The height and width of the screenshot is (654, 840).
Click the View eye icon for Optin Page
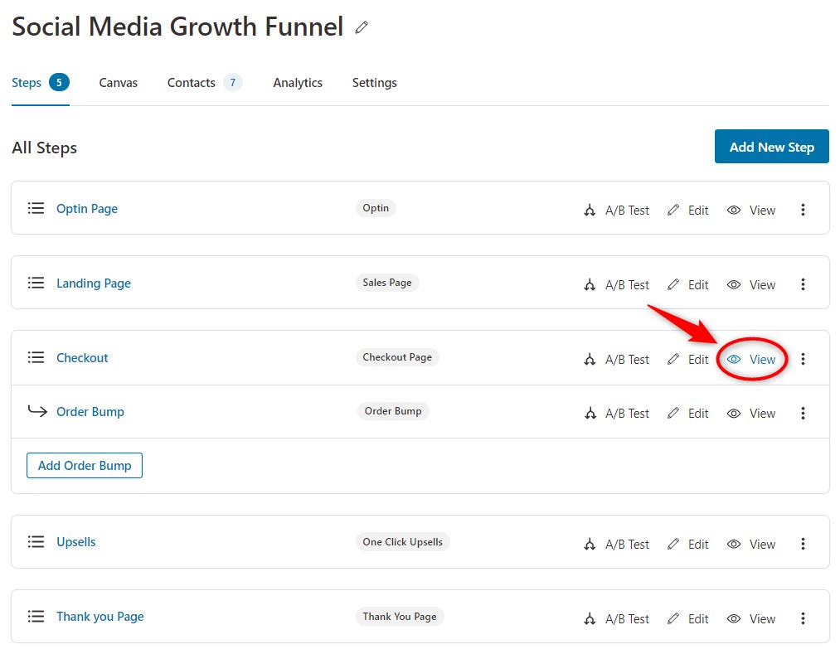click(x=734, y=210)
